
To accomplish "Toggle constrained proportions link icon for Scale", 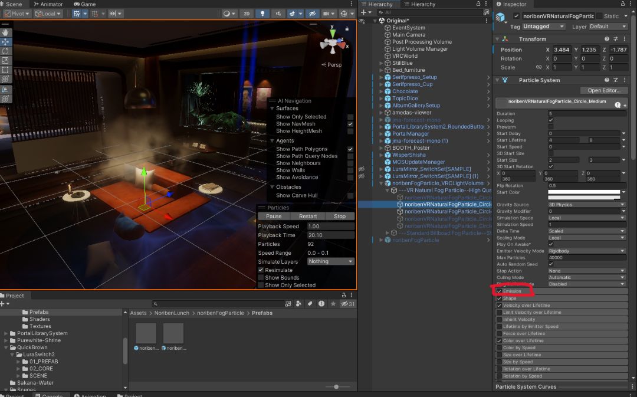I will pos(539,67).
